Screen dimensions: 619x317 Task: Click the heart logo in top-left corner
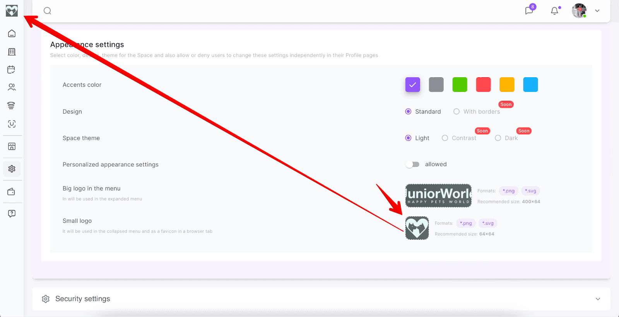12,11
